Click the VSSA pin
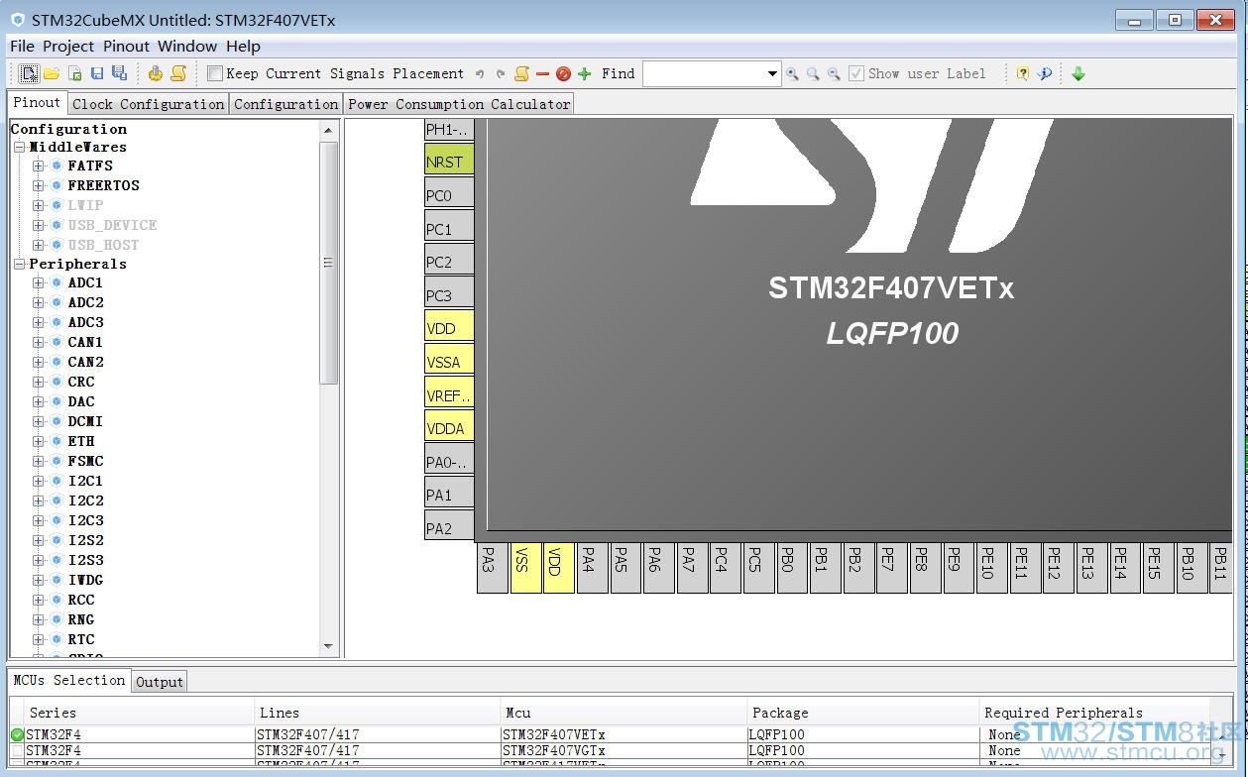The width and height of the screenshot is (1248, 777). pos(449,361)
